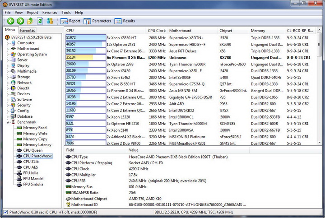The height and width of the screenshot is (218, 325).
Task: Select the Devices tree node
Action: click(x=20, y=94)
